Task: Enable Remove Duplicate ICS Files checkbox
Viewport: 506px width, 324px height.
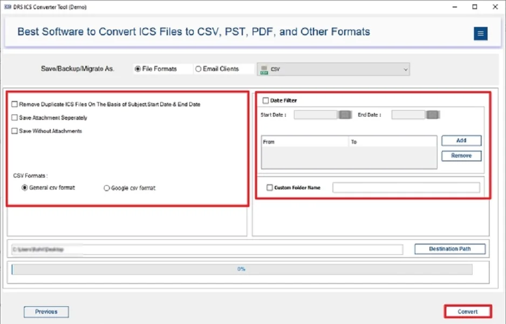Action: point(15,104)
